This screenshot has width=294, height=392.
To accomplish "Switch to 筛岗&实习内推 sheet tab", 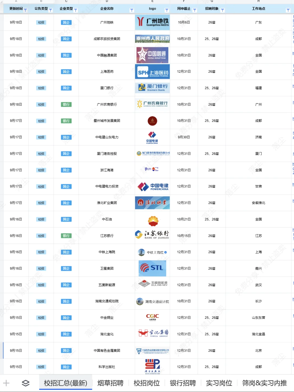I will click(265, 383).
